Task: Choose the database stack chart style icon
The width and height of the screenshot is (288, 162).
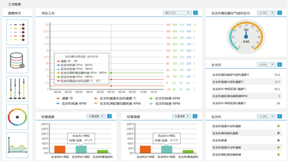Action: click(x=17, y=60)
